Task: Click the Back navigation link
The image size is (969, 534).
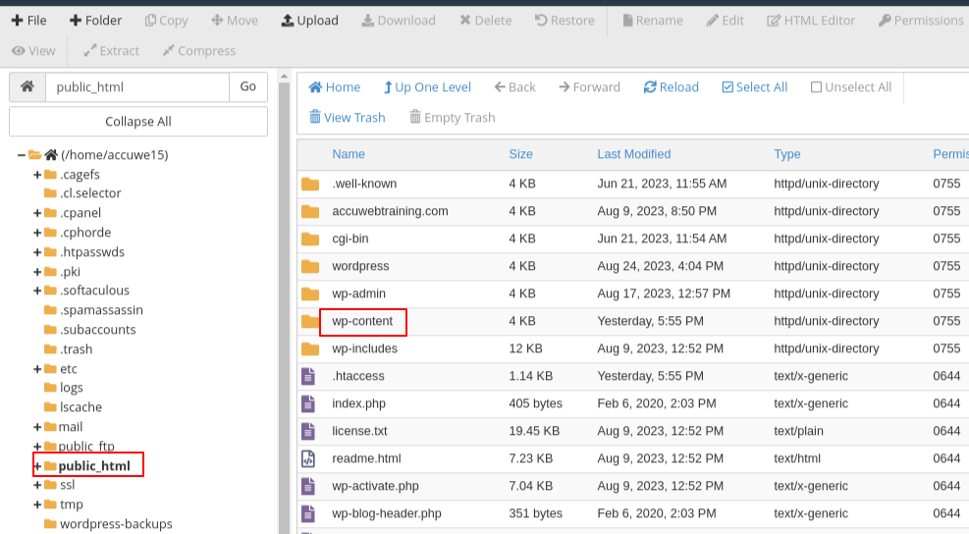Action: point(514,87)
